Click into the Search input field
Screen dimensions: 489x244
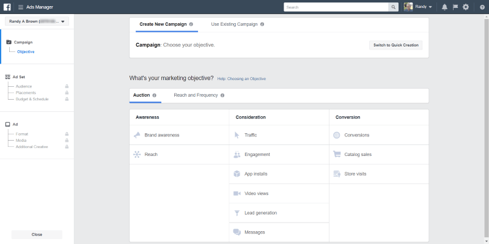coord(336,7)
